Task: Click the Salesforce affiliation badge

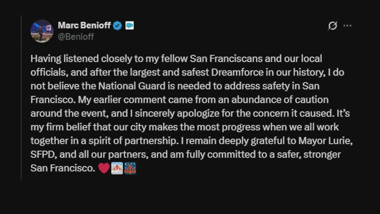Action: (130, 26)
